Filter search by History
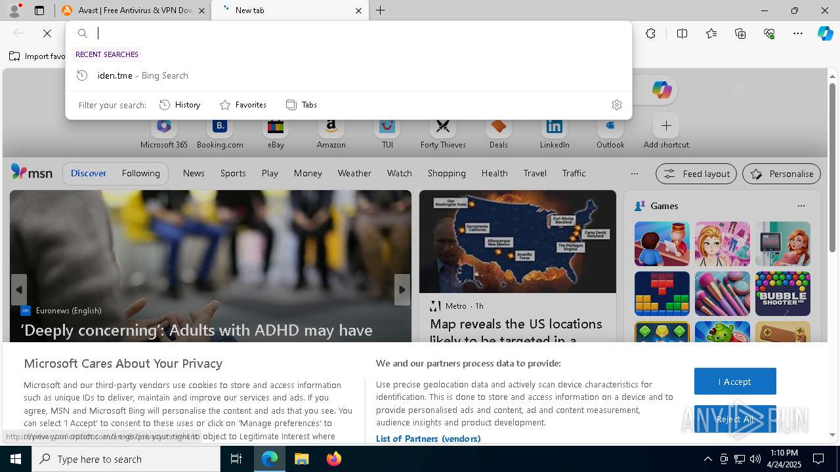This screenshot has height=472, width=840. coord(180,105)
